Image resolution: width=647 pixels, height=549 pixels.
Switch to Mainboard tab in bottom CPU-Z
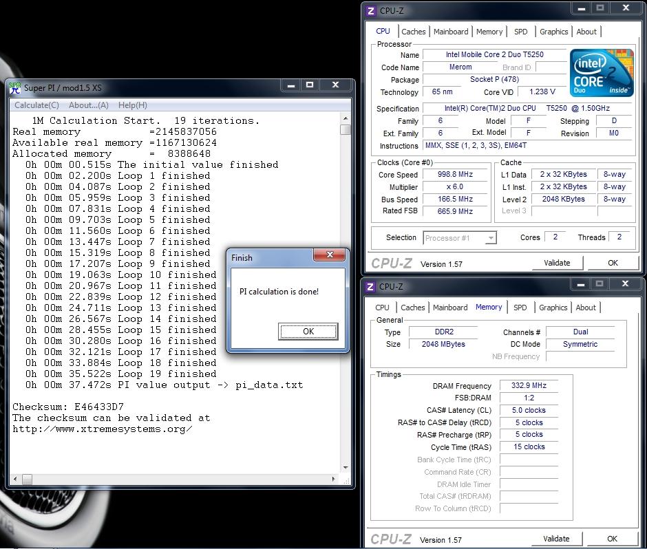[450, 308]
